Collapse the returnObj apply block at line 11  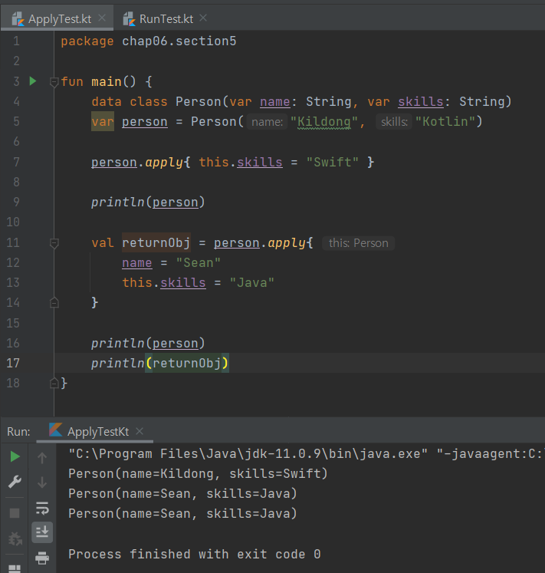pyautogui.click(x=54, y=243)
